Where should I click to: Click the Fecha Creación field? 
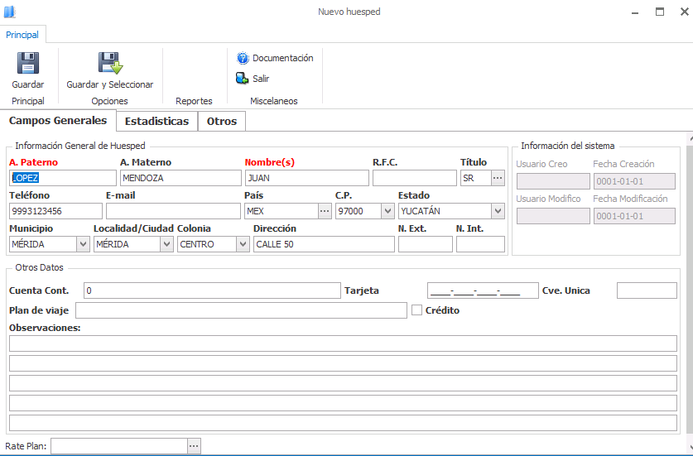coord(634,181)
